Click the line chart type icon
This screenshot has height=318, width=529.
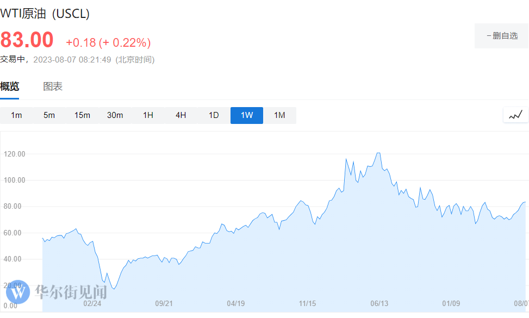[x=515, y=115]
